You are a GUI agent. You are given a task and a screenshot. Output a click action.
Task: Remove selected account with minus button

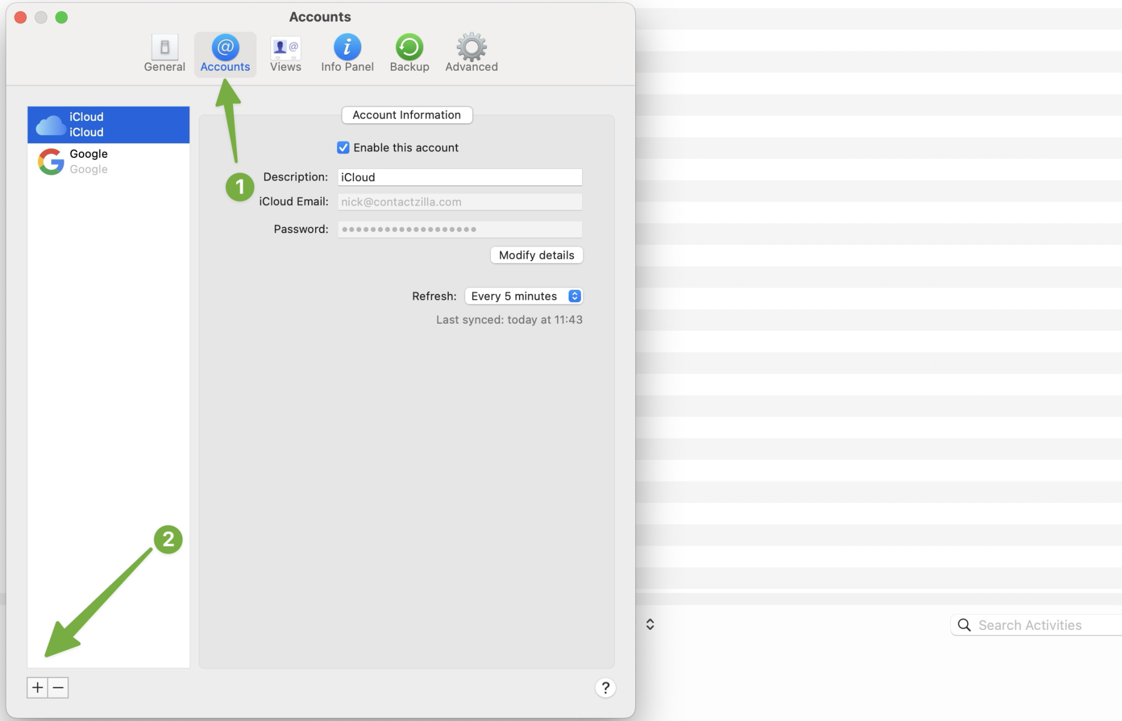point(58,688)
